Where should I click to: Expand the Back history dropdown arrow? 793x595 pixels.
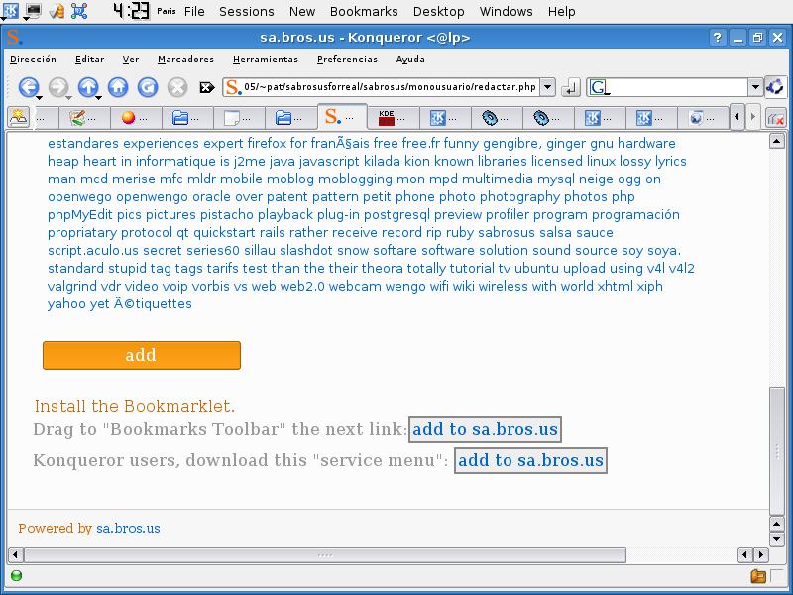point(39,96)
